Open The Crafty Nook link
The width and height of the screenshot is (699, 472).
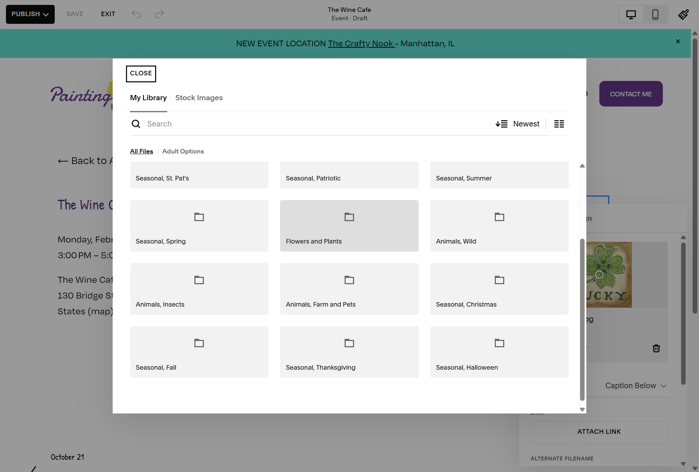point(361,43)
